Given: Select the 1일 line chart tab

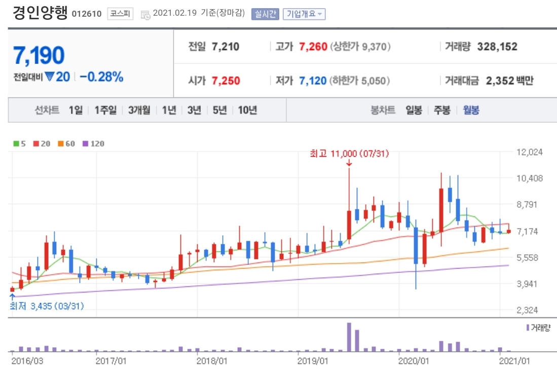Looking at the screenshot, I should (76, 110).
